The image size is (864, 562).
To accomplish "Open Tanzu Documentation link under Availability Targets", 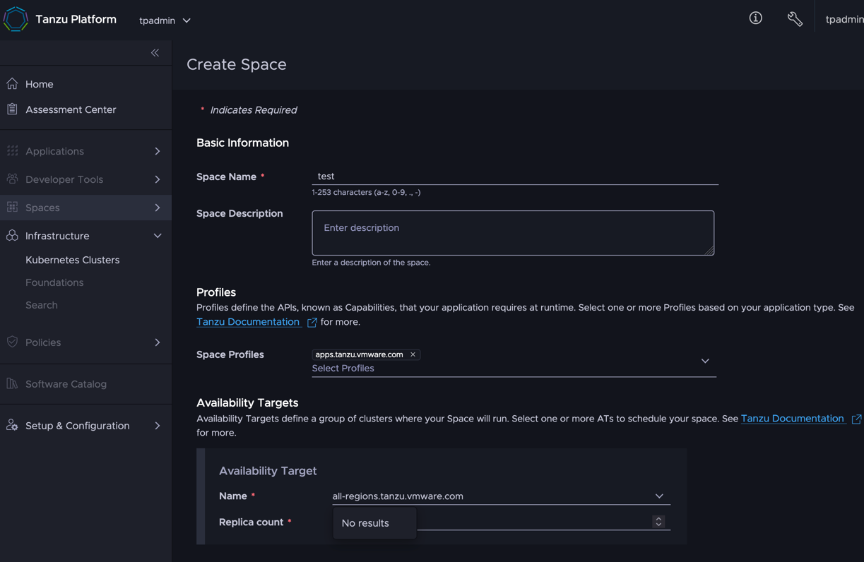I will [793, 419].
